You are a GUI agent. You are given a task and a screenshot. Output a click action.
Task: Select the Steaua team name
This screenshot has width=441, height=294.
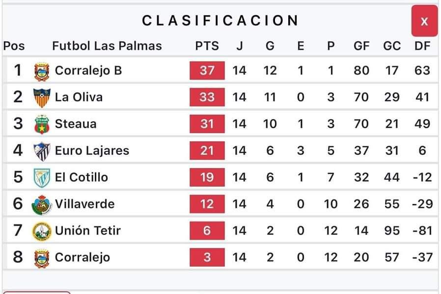pos(76,123)
